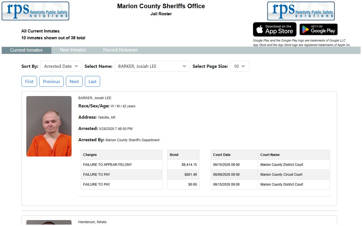
Task: Click the Jail Roster subtitle
Action: pyautogui.click(x=161, y=14)
